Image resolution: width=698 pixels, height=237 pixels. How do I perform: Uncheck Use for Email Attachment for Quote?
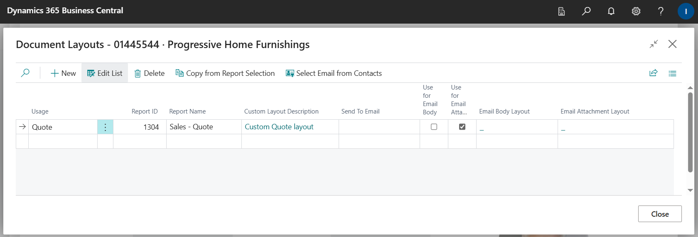click(462, 127)
